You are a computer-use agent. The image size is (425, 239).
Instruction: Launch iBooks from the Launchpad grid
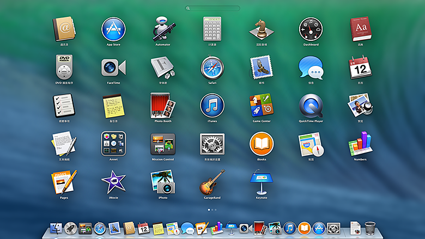pyautogui.click(x=262, y=144)
